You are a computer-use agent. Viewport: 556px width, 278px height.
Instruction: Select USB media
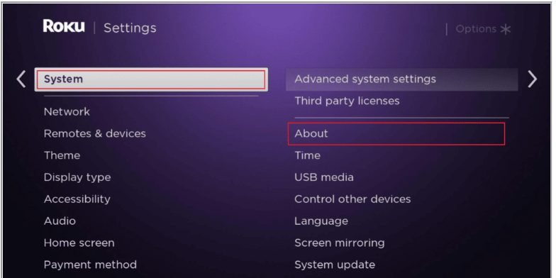(323, 177)
